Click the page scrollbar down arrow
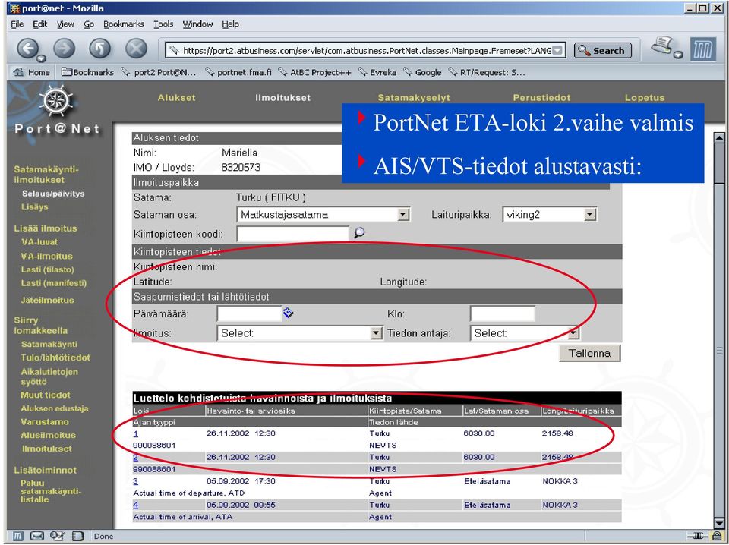The width and height of the screenshot is (729, 545). tap(719, 523)
